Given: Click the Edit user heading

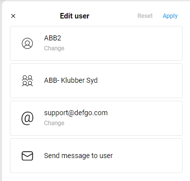Looking at the screenshot, I should point(75,16).
